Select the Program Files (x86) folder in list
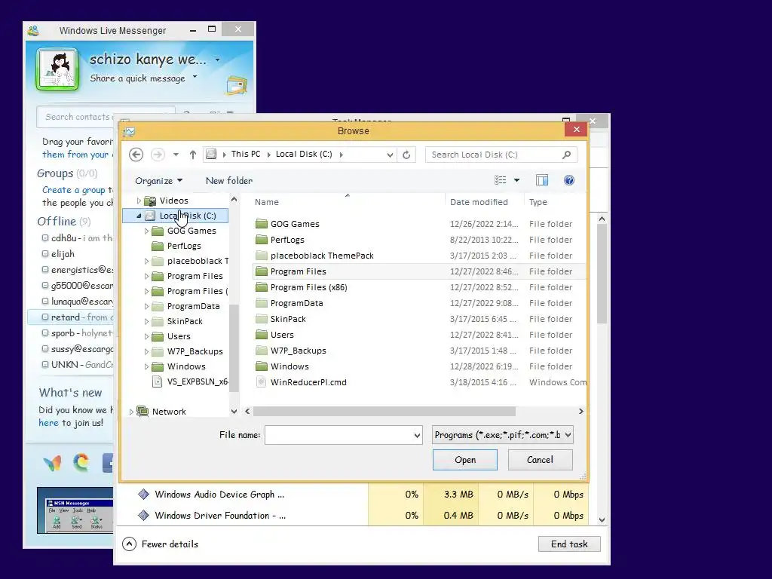This screenshot has height=579, width=772. pos(308,287)
